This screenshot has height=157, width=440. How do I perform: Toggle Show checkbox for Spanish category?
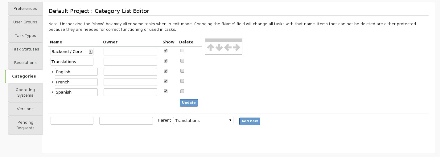pos(166,91)
